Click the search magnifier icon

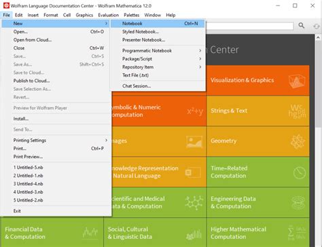[301, 25]
